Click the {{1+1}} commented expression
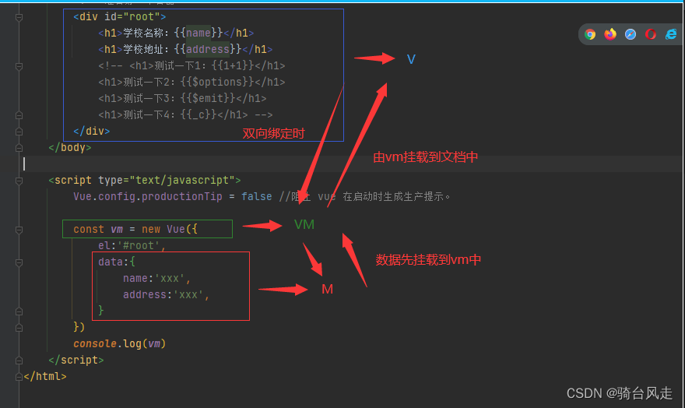 pyautogui.click(x=233, y=65)
